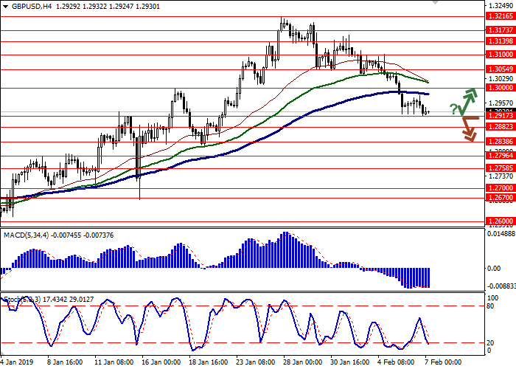
Task: Select the 1.26000 bottom price label
Action: tap(500, 221)
